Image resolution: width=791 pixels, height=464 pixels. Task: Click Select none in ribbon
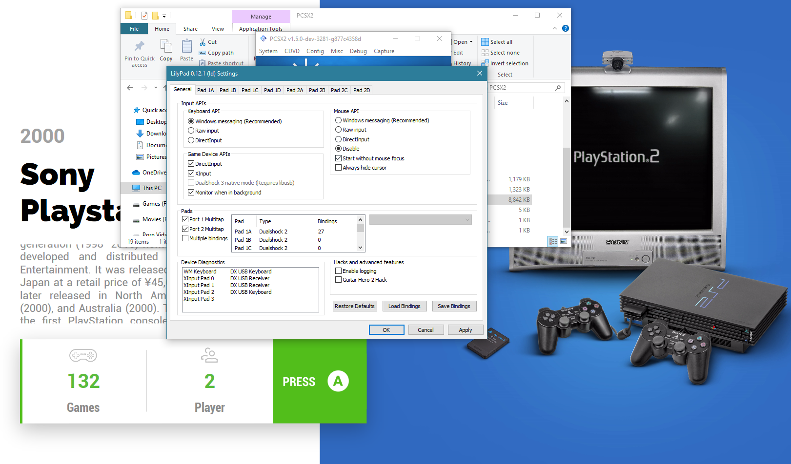point(500,53)
